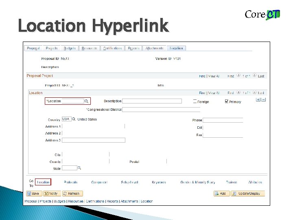Click the Phone input field
293x220 pixels.
(x=223, y=120)
